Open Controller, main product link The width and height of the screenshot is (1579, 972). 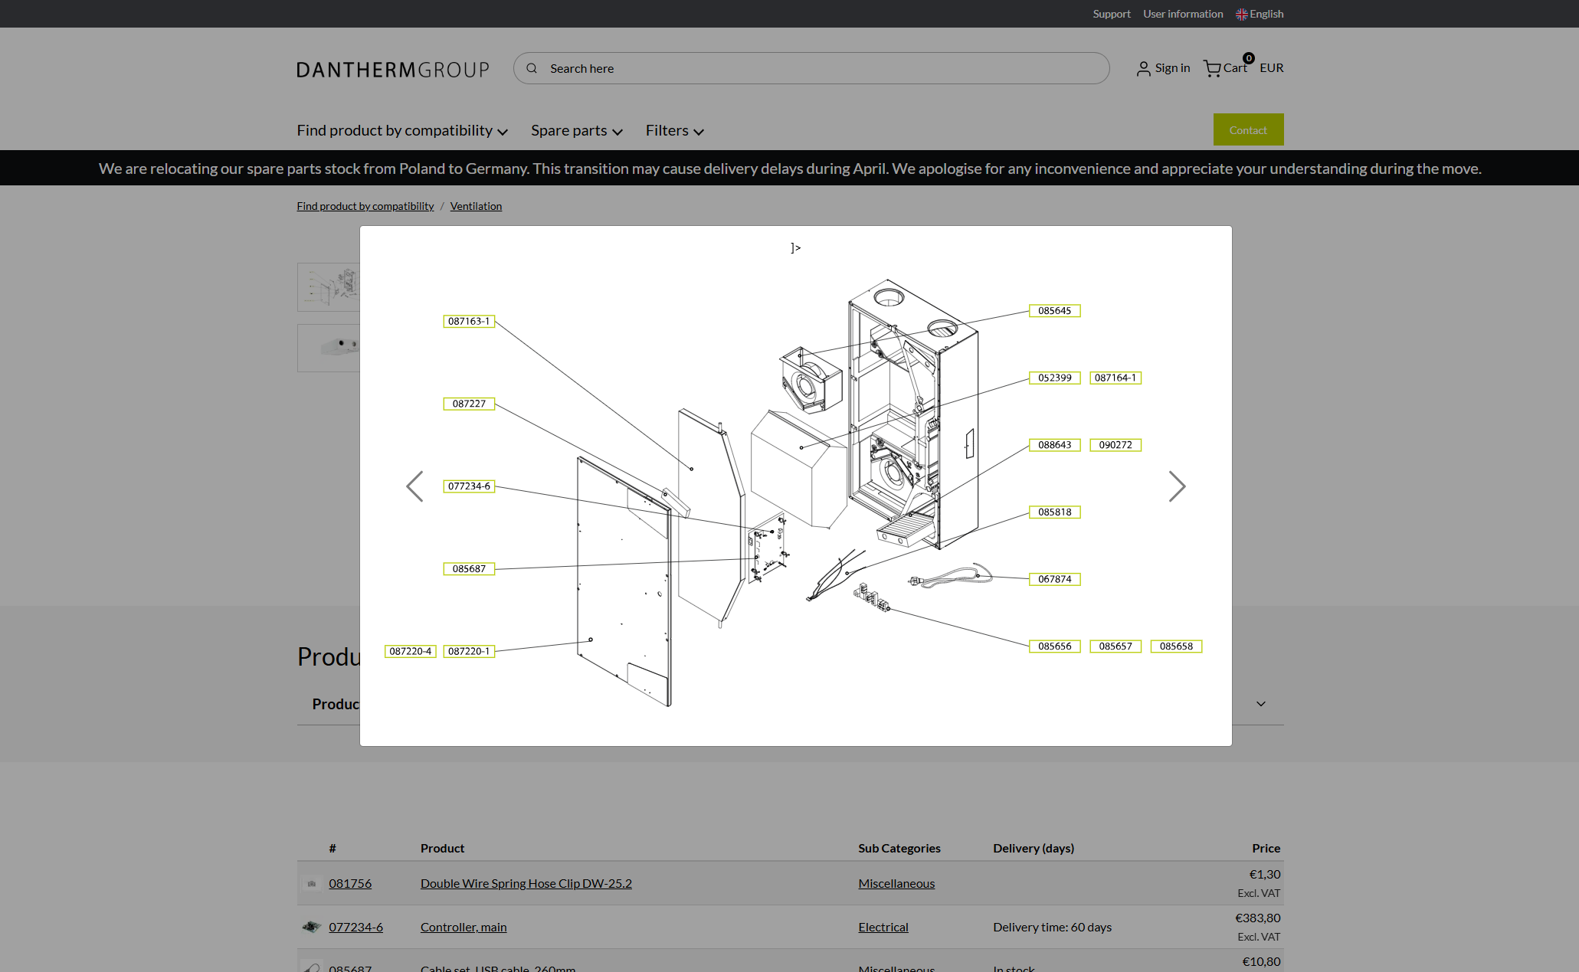tap(464, 927)
